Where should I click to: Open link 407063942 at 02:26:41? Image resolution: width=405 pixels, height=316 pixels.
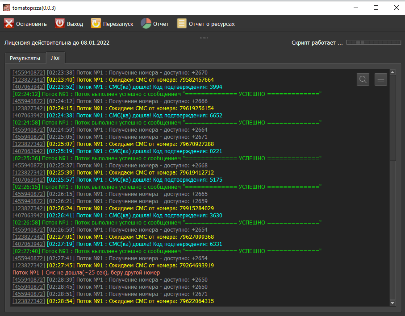29,216
